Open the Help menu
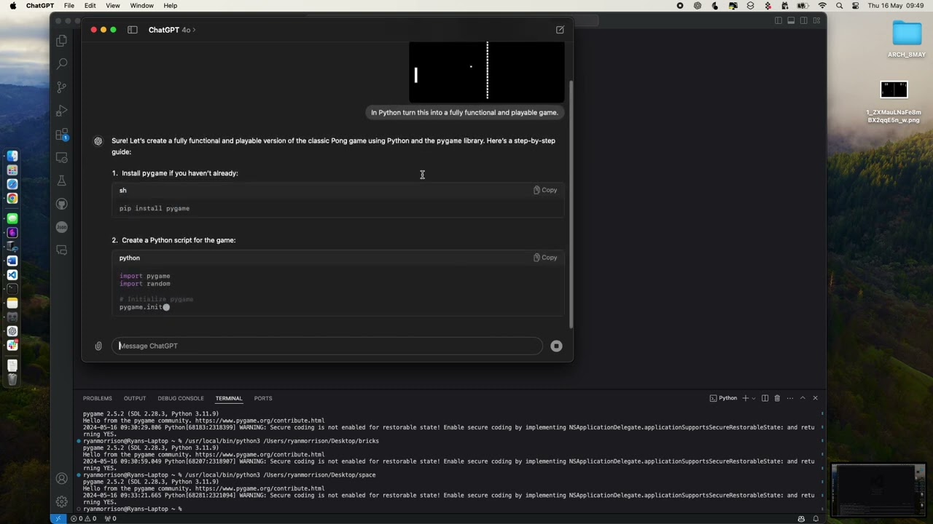 [x=170, y=6]
